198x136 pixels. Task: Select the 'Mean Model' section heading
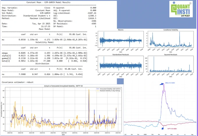pyautogui.click(x=45, y=29)
